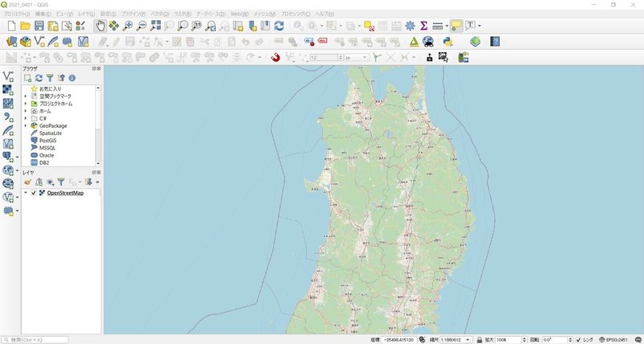Screen dimensions: 644x344
Task: Open the レイヤ menu
Action: pos(87,14)
